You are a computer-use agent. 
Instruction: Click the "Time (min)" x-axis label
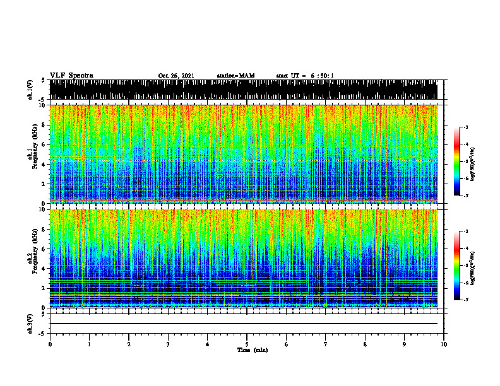pyautogui.click(x=253, y=350)
